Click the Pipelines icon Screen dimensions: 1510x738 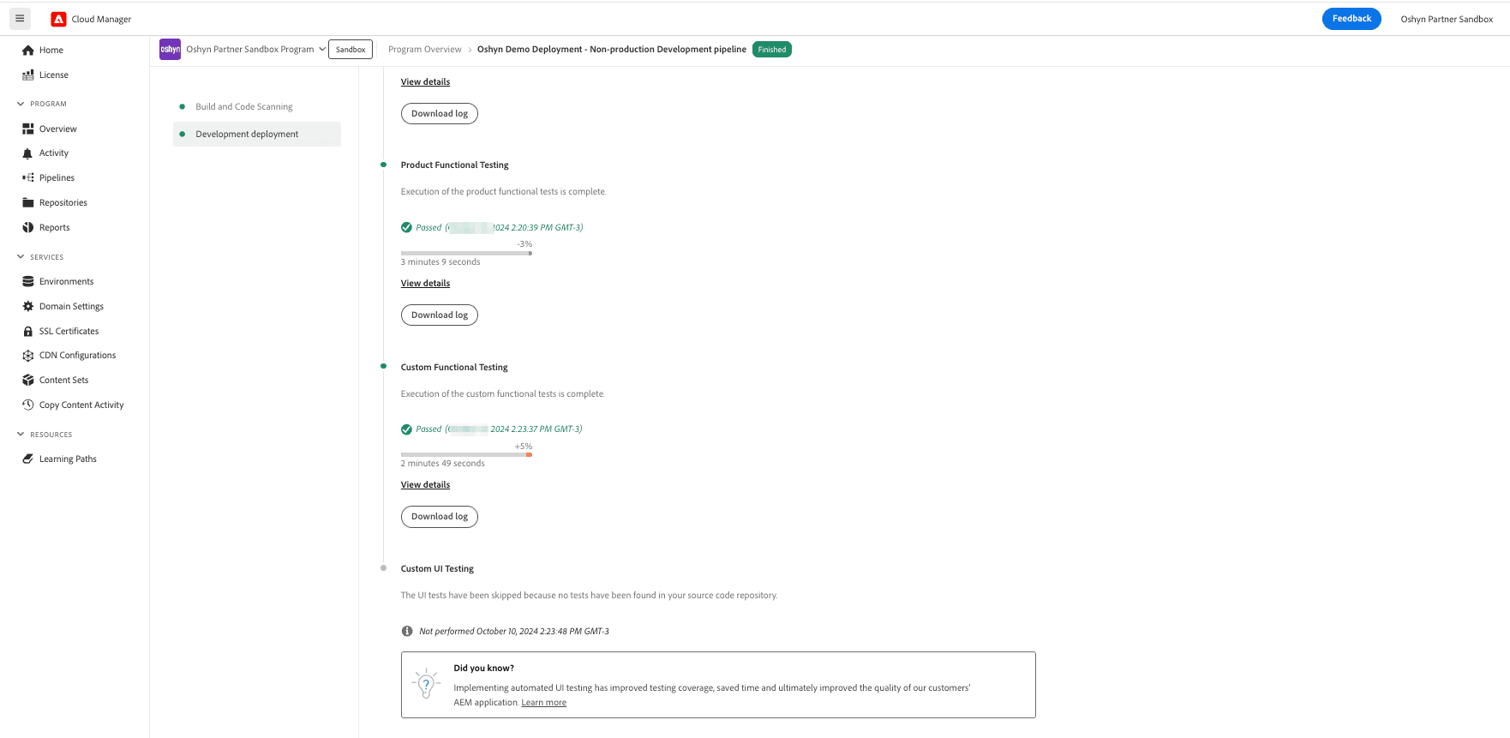click(x=28, y=177)
